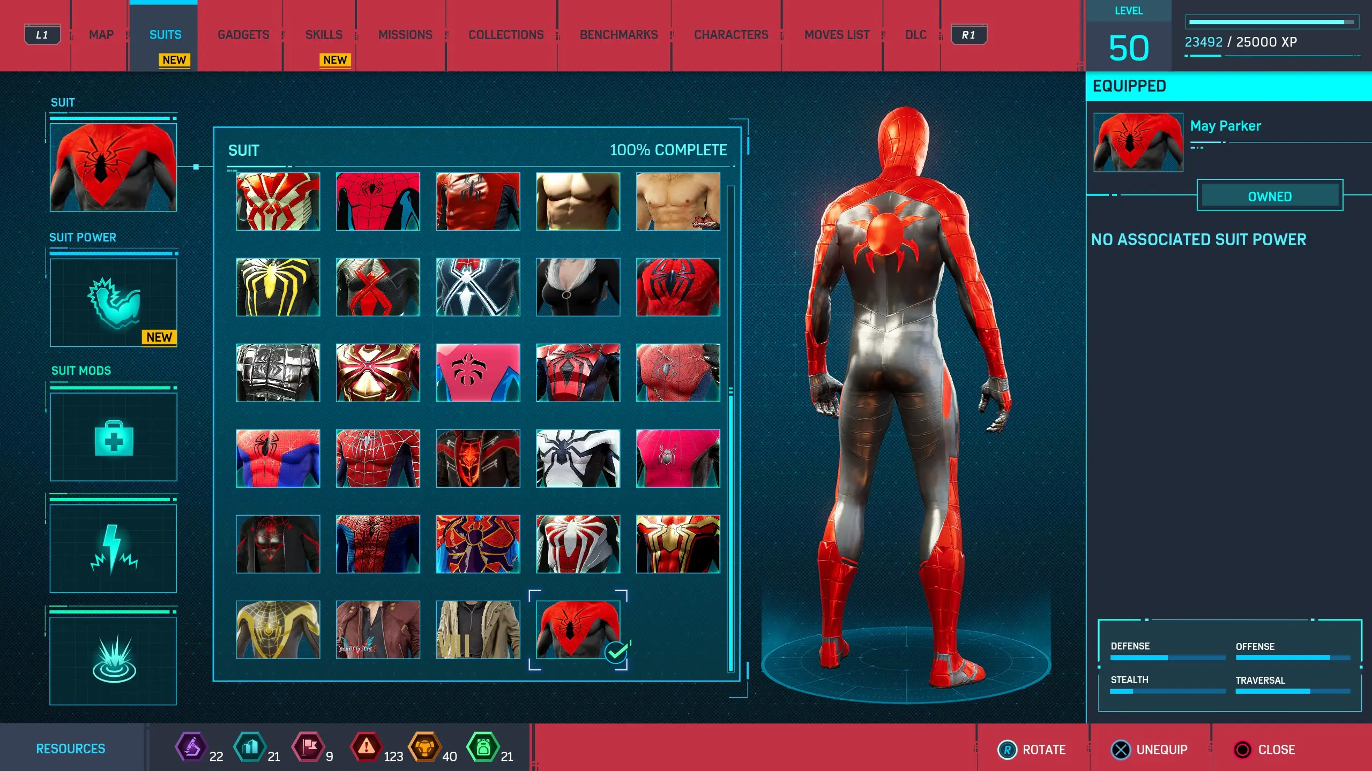The image size is (1372, 771).
Task: Pick the red jacket suit with dark sleeves
Action: point(478,201)
